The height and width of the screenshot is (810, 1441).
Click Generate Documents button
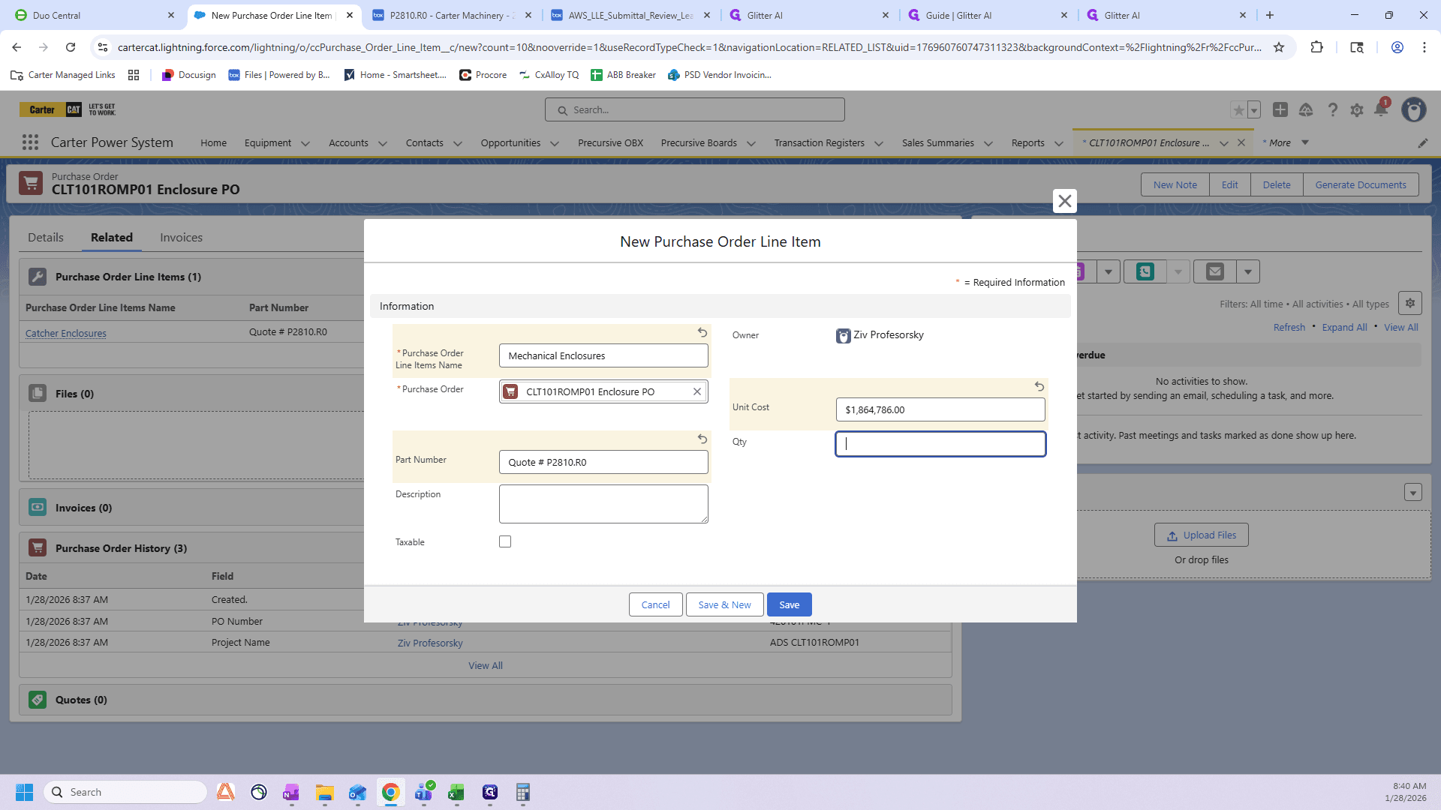pos(1361,184)
